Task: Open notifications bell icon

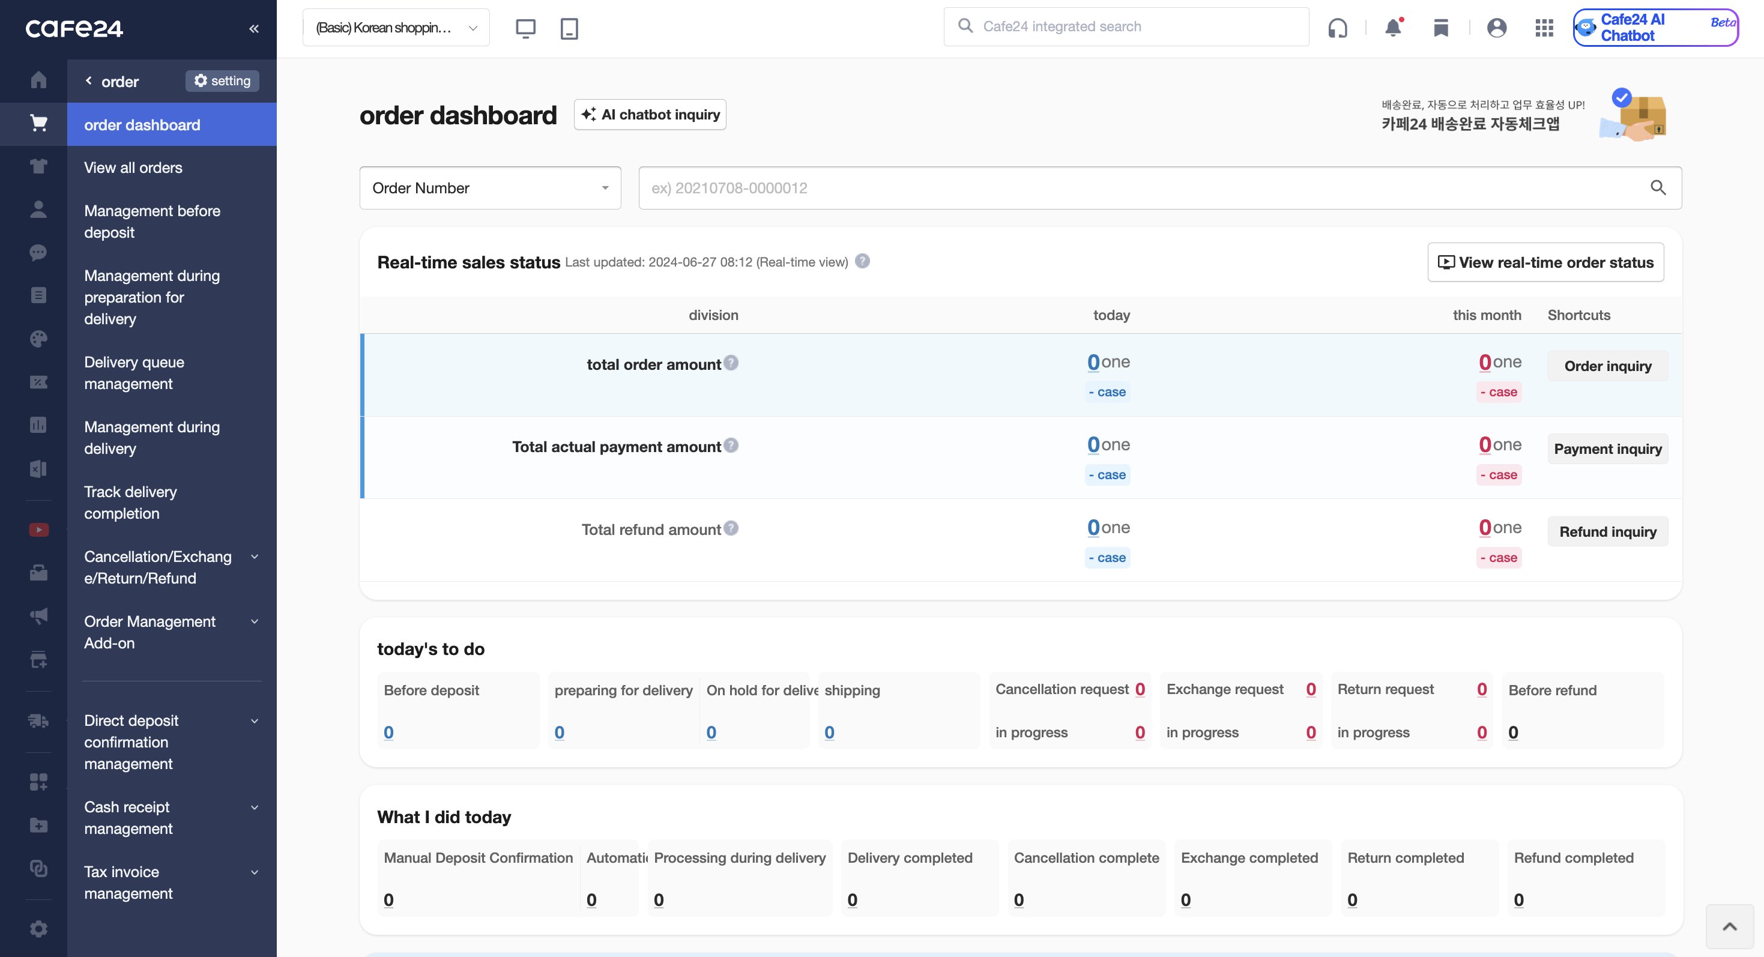Action: 1393,28
